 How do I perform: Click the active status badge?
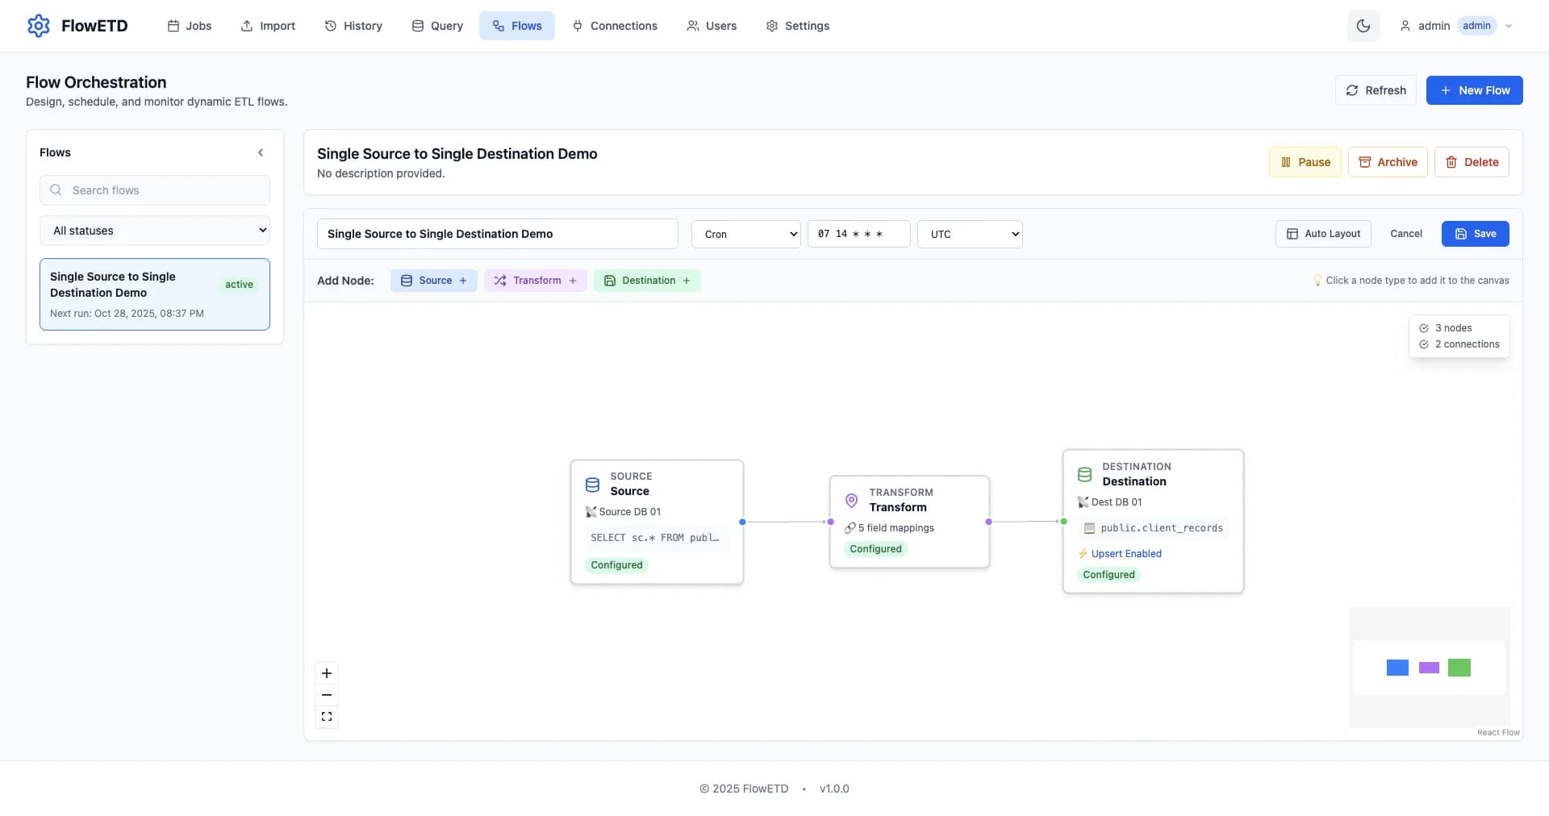(239, 285)
